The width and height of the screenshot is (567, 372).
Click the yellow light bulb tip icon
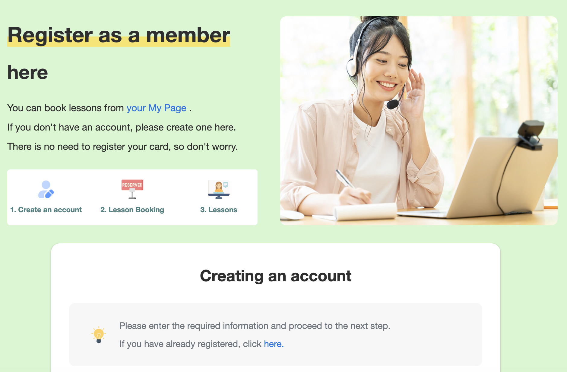point(99,335)
